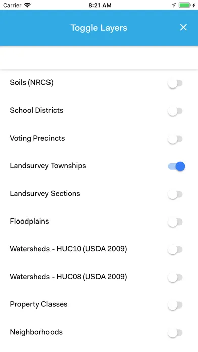Enable the Soils (NRCS) layer switch
198x352 pixels.
[x=175, y=83]
